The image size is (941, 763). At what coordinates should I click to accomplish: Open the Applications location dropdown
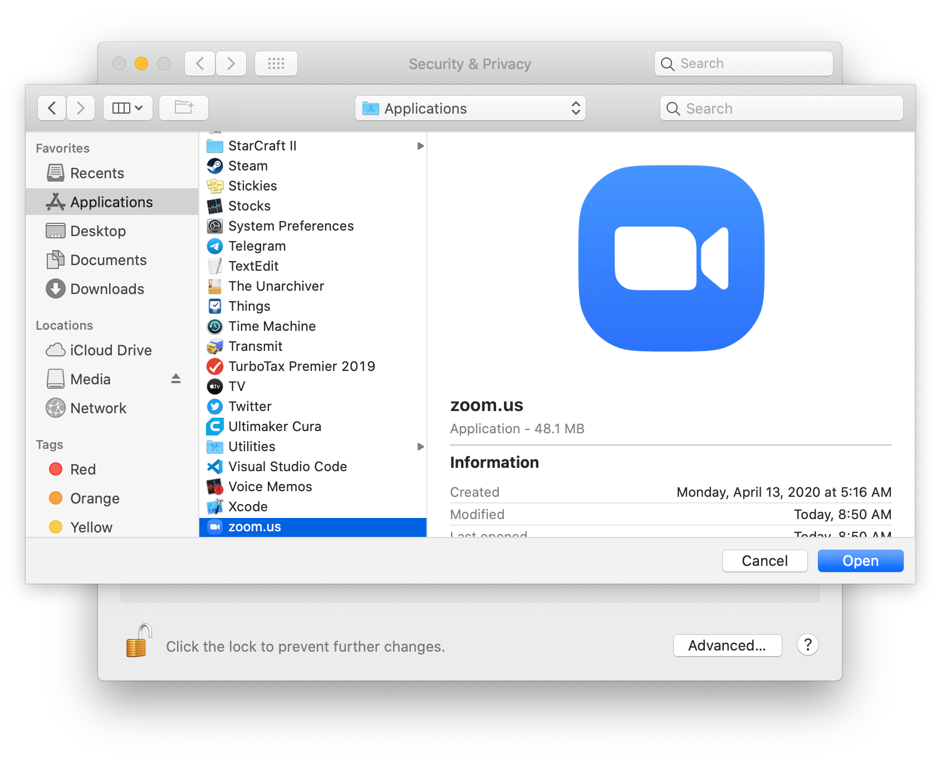tap(471, 108)
